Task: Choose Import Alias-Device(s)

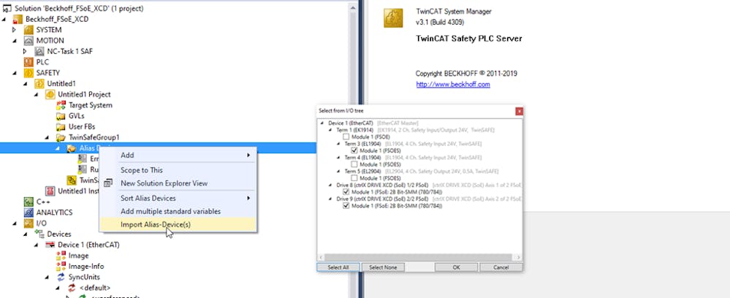Action: (178, 224)
